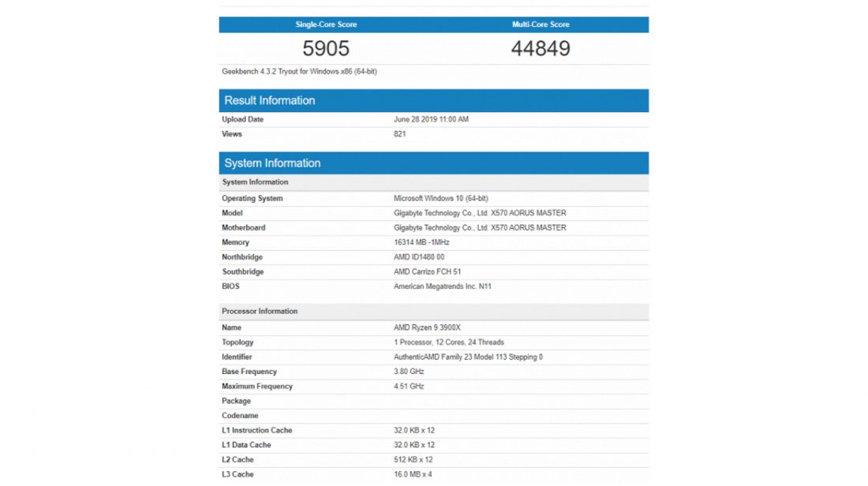Screen dimensions: 868x486
Task: Click the Multi-Core Score header
Action: 541,24
